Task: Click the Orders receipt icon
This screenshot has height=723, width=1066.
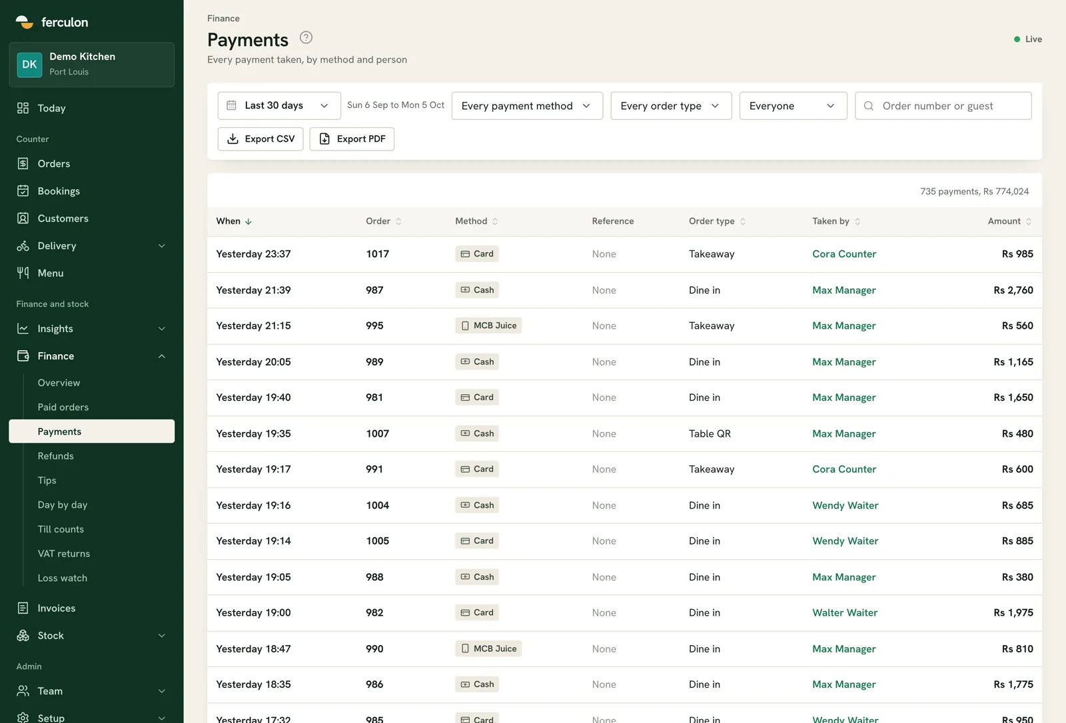Action: pos(23,163)
